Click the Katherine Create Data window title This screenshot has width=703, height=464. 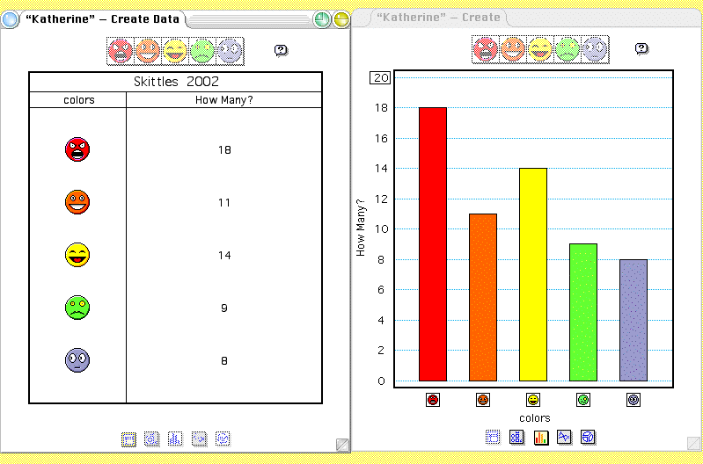102,19
